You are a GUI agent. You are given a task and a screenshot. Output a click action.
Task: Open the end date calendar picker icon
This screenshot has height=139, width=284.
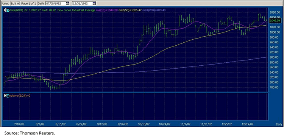coord(94,3)
